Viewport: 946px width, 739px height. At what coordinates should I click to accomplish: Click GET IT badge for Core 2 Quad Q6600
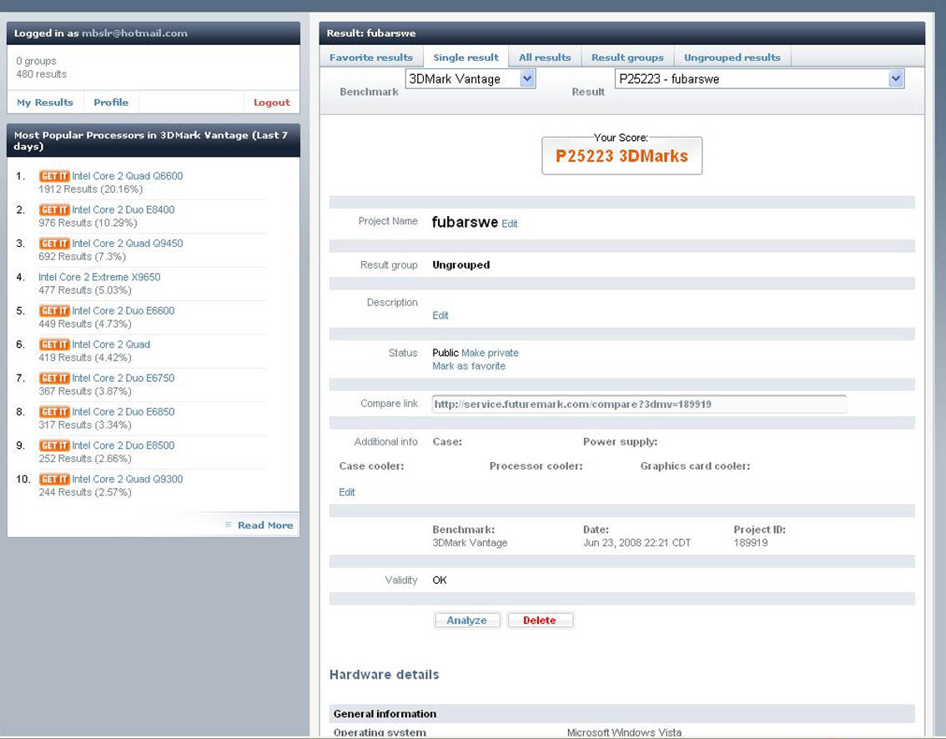[54, 176]
